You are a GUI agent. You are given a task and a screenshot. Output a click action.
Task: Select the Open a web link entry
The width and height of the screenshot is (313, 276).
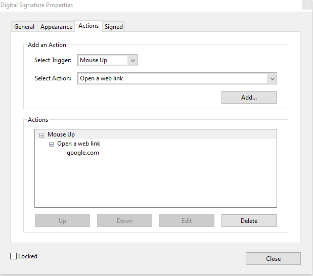click(79, 144)
